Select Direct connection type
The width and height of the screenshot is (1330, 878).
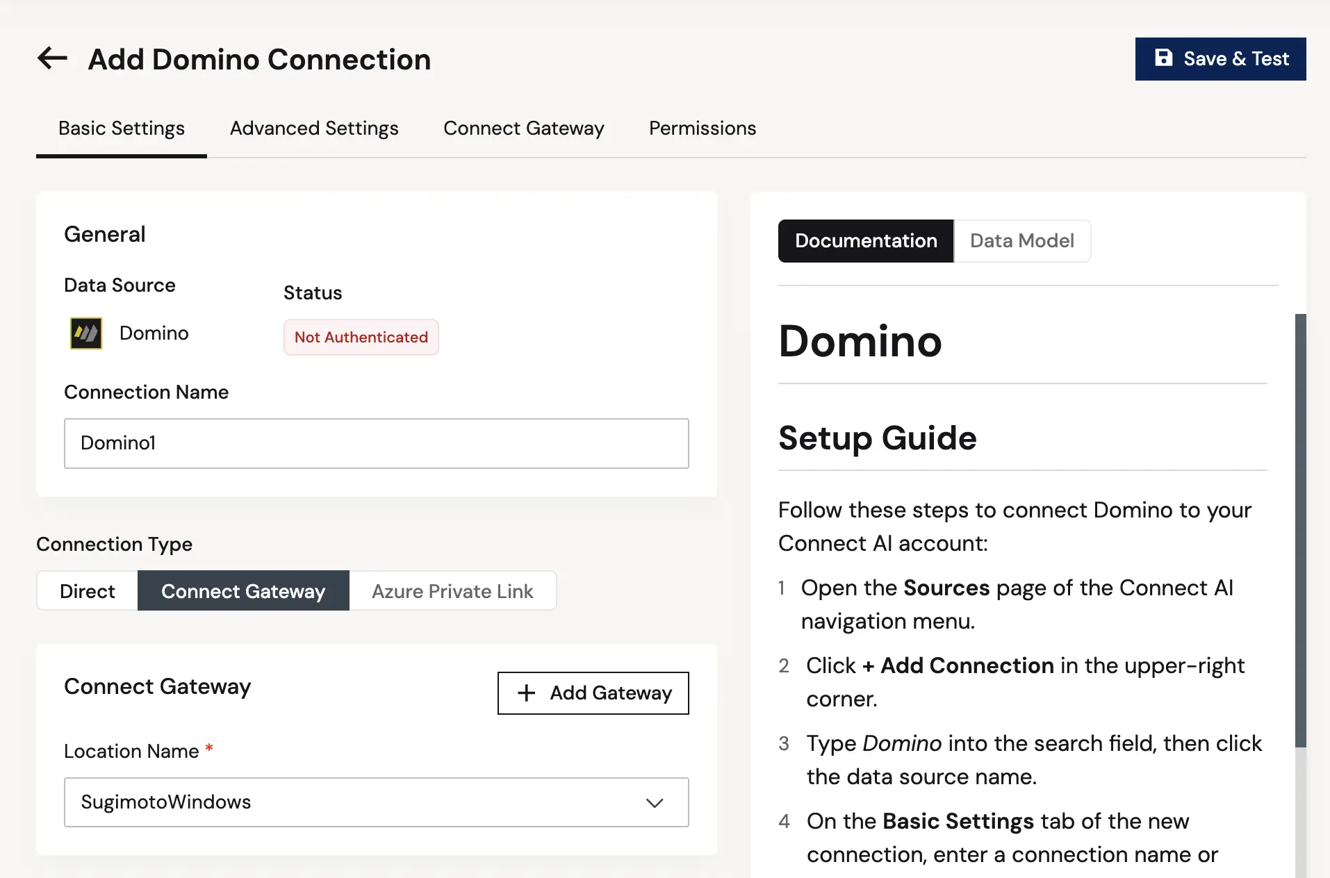click(88, 591)
